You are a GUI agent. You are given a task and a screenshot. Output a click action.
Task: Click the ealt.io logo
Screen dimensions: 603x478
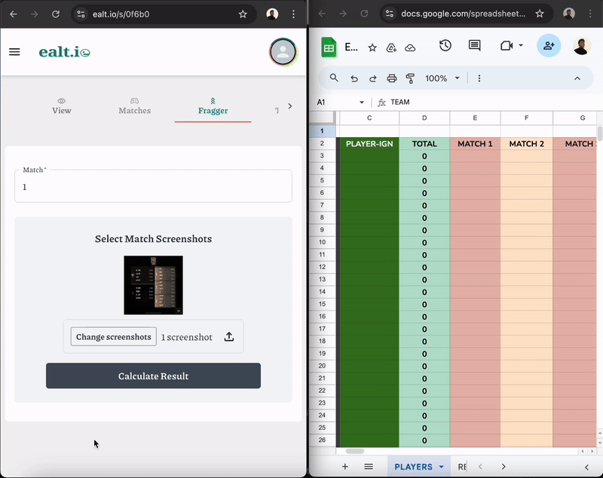(65, 52)
